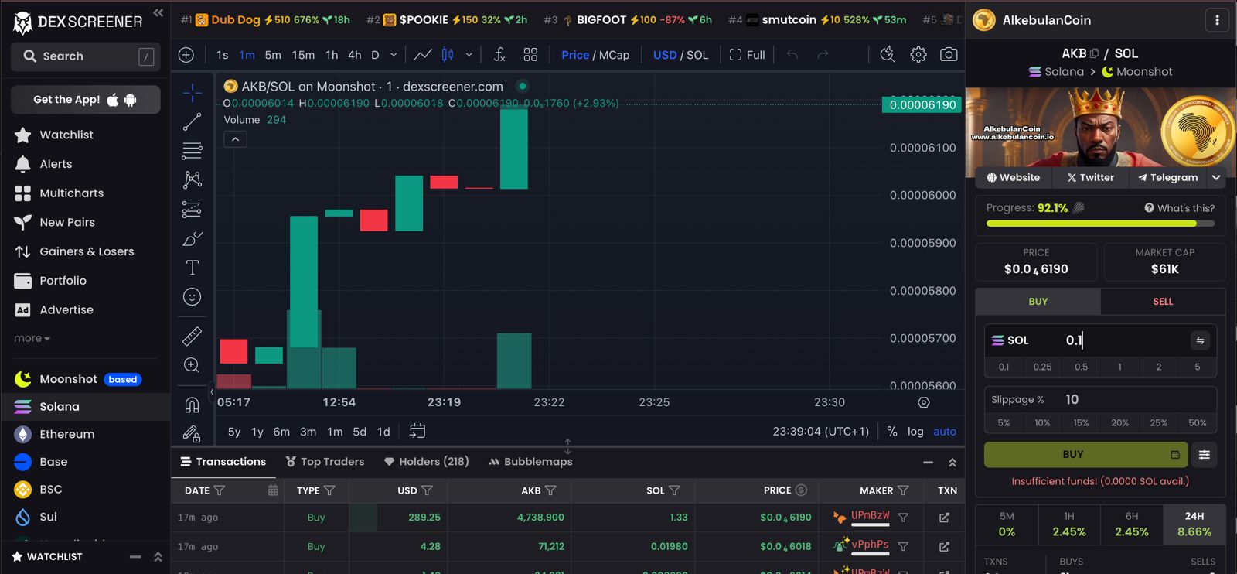Select candlestick chart style

pyautogui.click(x=448, y=55)
